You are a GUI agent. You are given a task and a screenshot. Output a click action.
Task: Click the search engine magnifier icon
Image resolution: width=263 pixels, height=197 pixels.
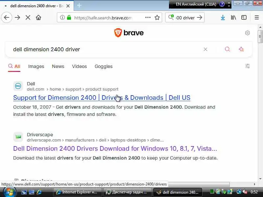pyautogui.click(x=171, y=17)
